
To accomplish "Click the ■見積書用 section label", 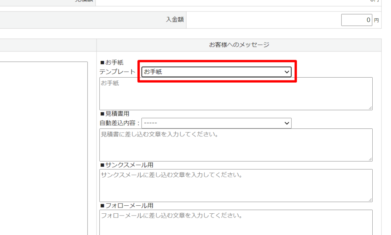I will (115, 114).
